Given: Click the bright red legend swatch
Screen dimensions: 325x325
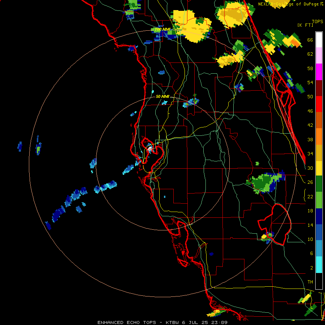Looking at the screenshot, I should (319, 104).
